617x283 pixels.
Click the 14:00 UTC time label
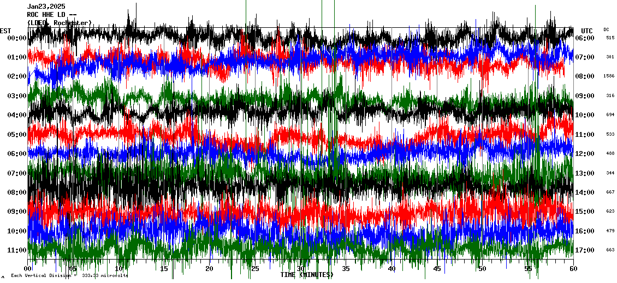(x=585, y=192)
